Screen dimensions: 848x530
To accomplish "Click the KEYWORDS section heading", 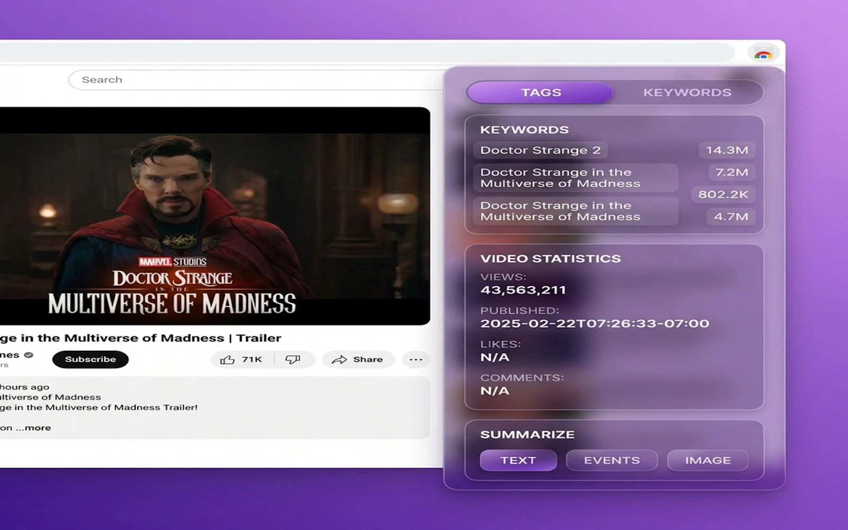I will click(x=524, y=130).
